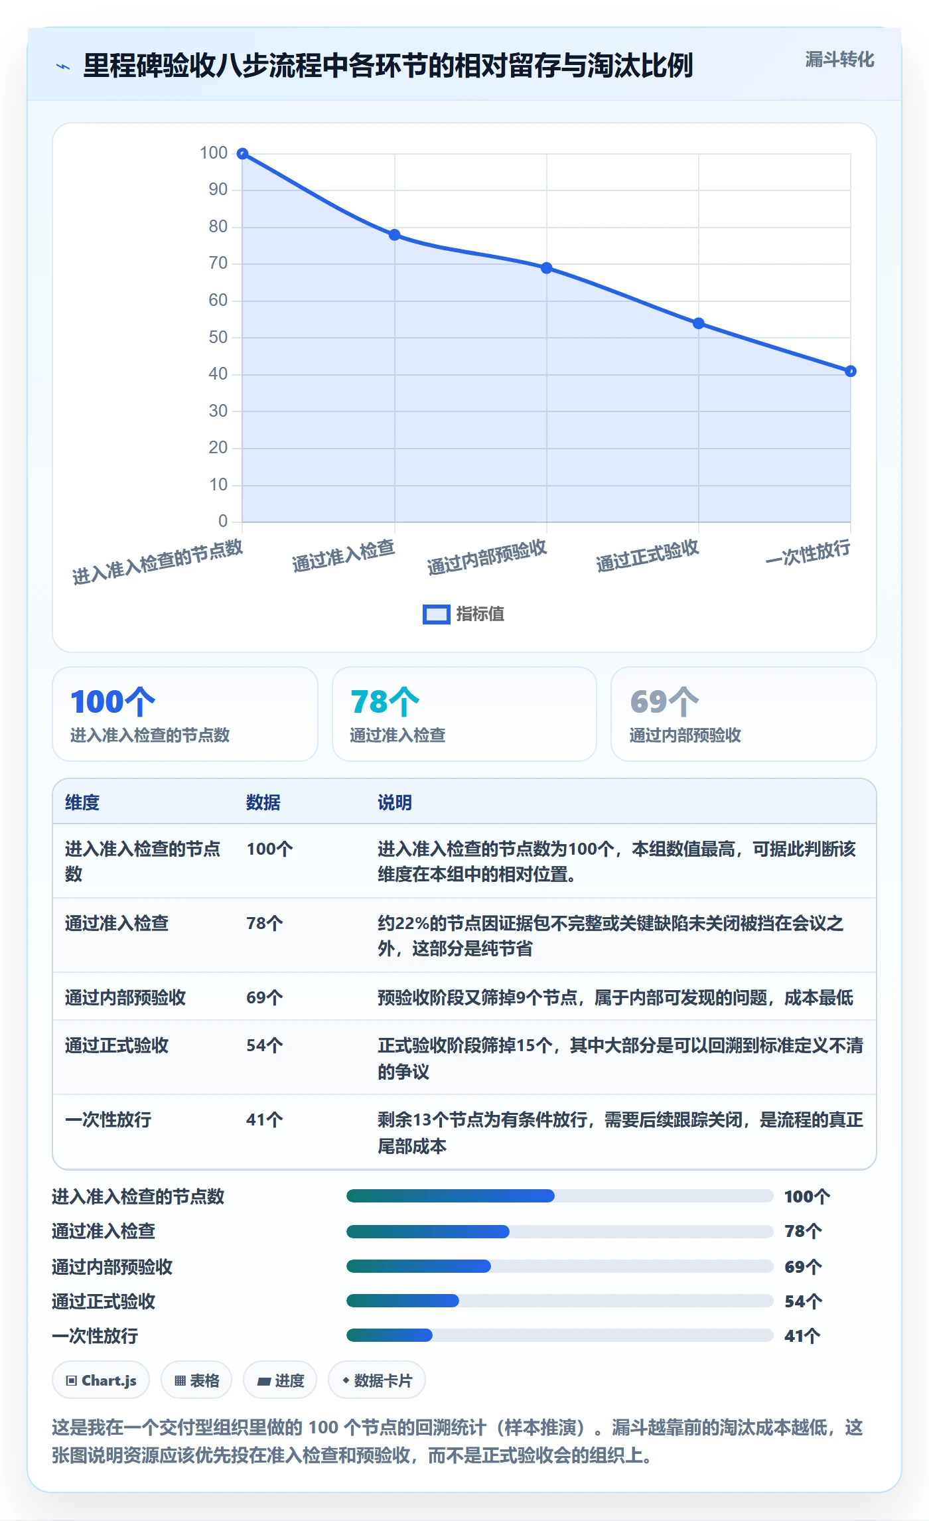Click the 表格 tag chip
This screenshot has height=1521, width=929.
pyautogui.click(x=196, y=1380)
